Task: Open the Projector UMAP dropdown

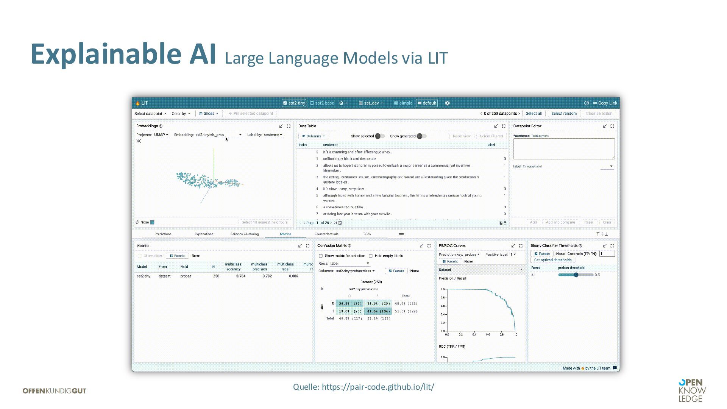Action: coord(161,135)
